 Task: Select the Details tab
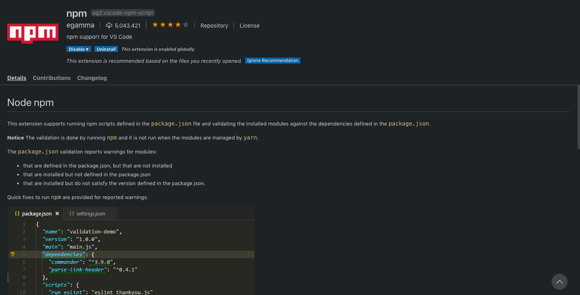point(16,78)
